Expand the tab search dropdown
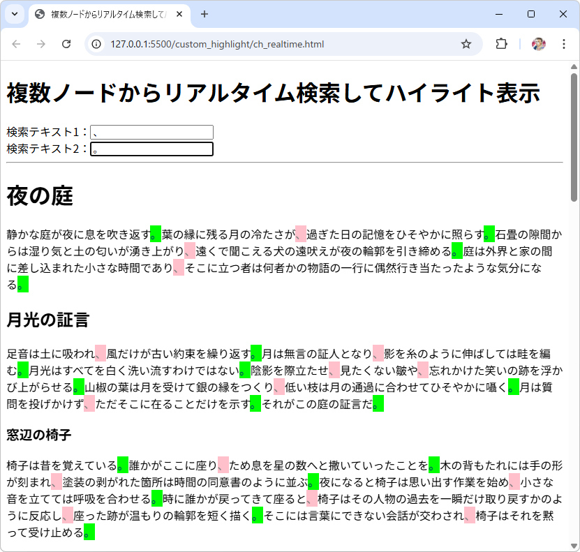This screenshot has width=580, height=552. point(14,14)
